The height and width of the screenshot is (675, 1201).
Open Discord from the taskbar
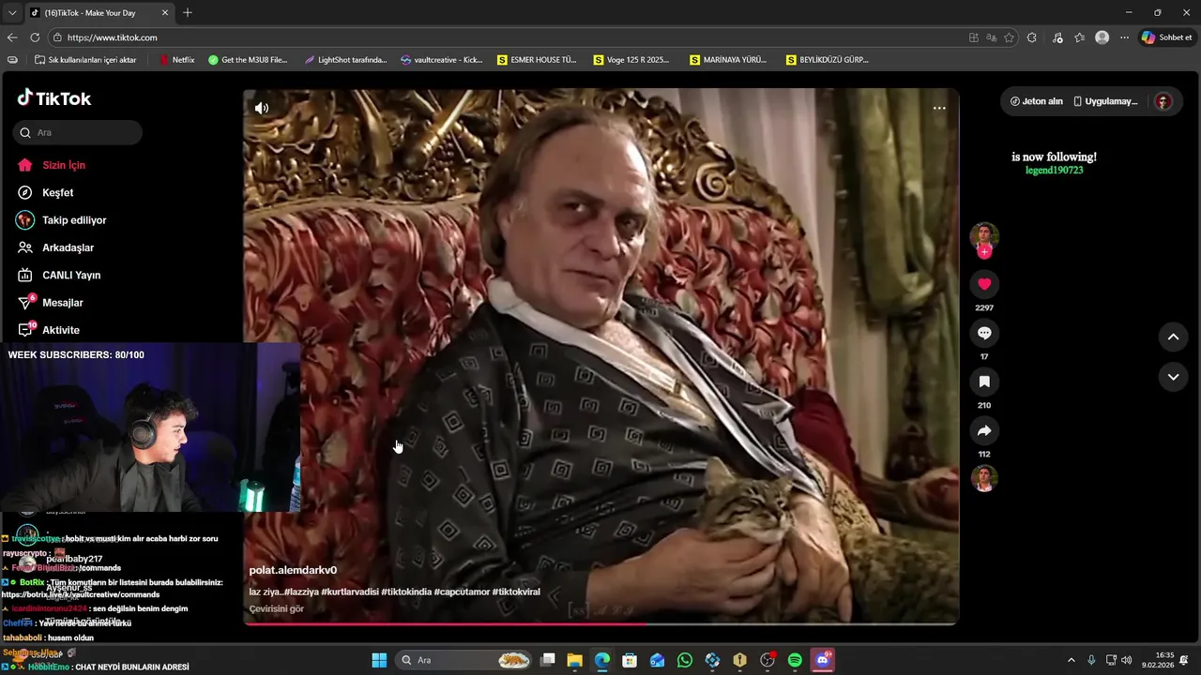point(823,660)
